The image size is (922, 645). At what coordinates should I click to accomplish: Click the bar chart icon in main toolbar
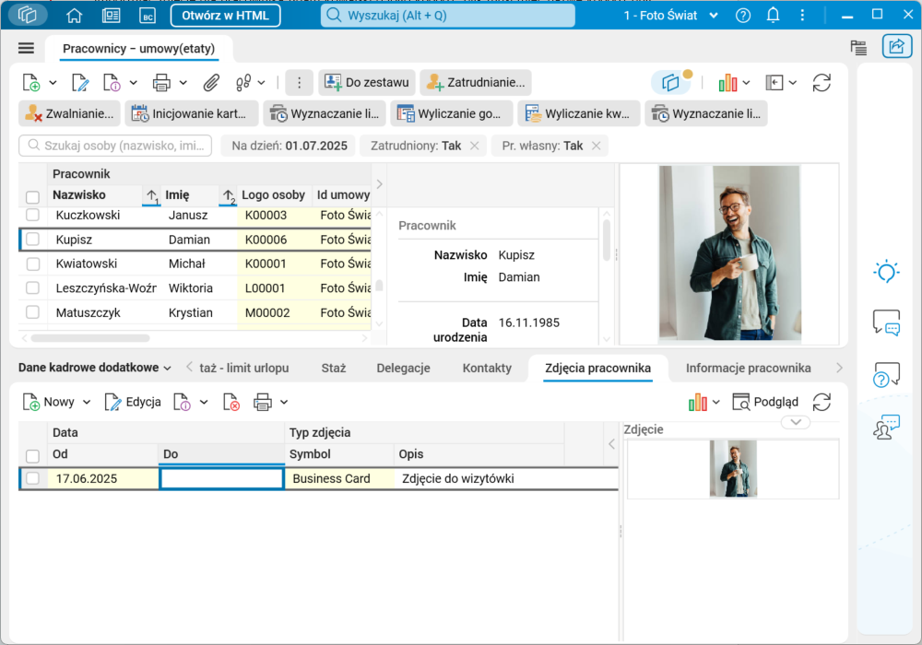pyautogui.click(x=727, y=83)
